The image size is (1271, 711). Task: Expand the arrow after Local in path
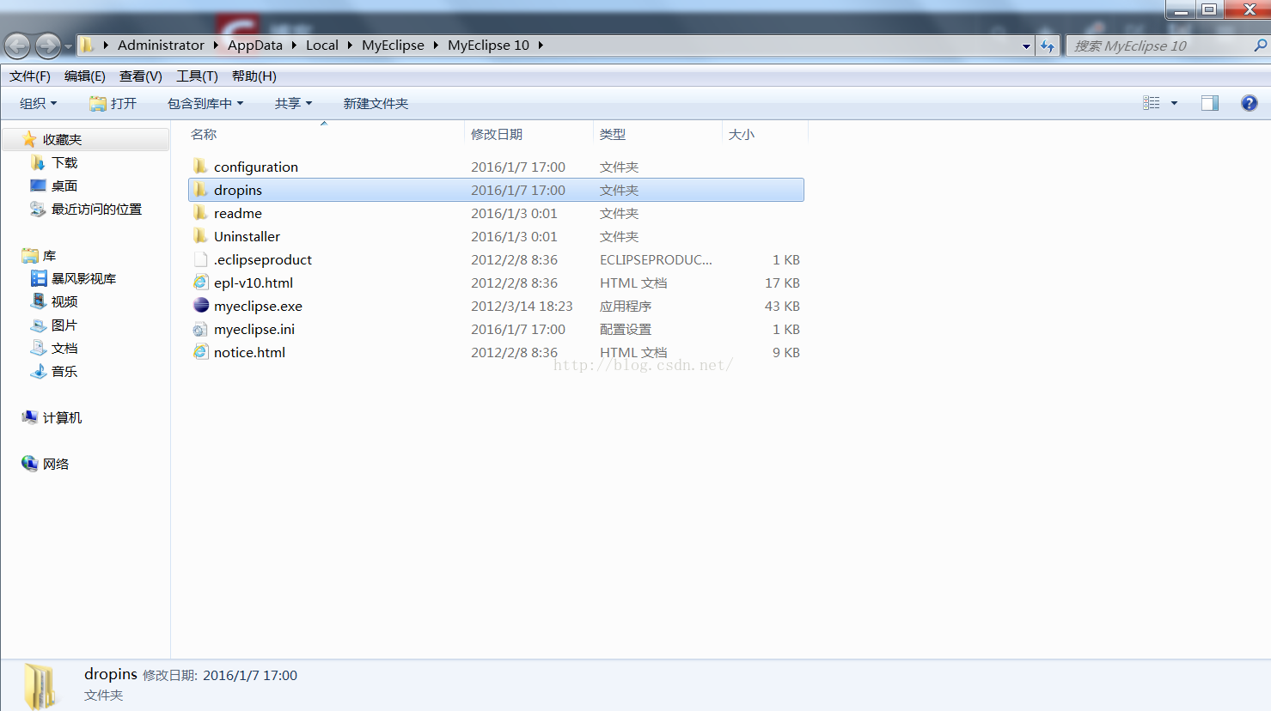pos(350,45)
